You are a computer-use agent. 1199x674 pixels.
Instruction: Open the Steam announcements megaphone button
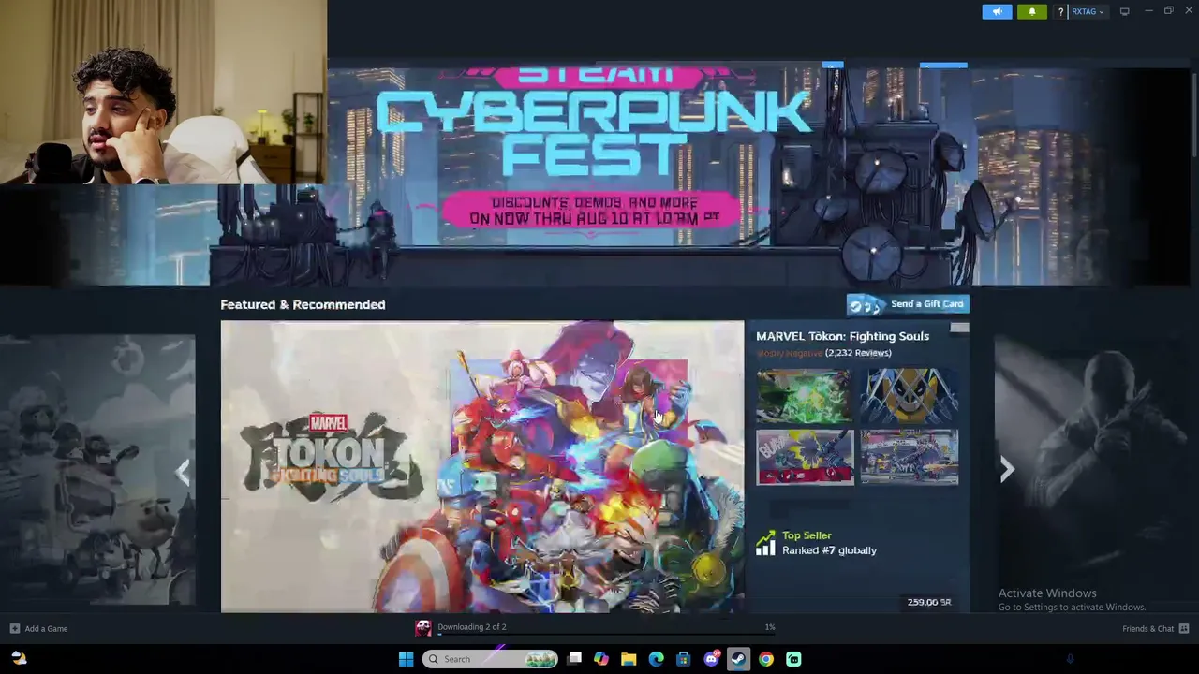click(x=997, y=11)
